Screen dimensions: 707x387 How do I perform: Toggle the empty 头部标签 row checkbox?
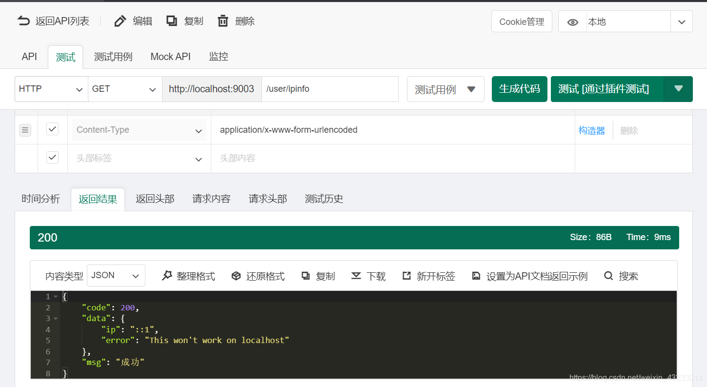pyautogui.click(x=52, y=158)
